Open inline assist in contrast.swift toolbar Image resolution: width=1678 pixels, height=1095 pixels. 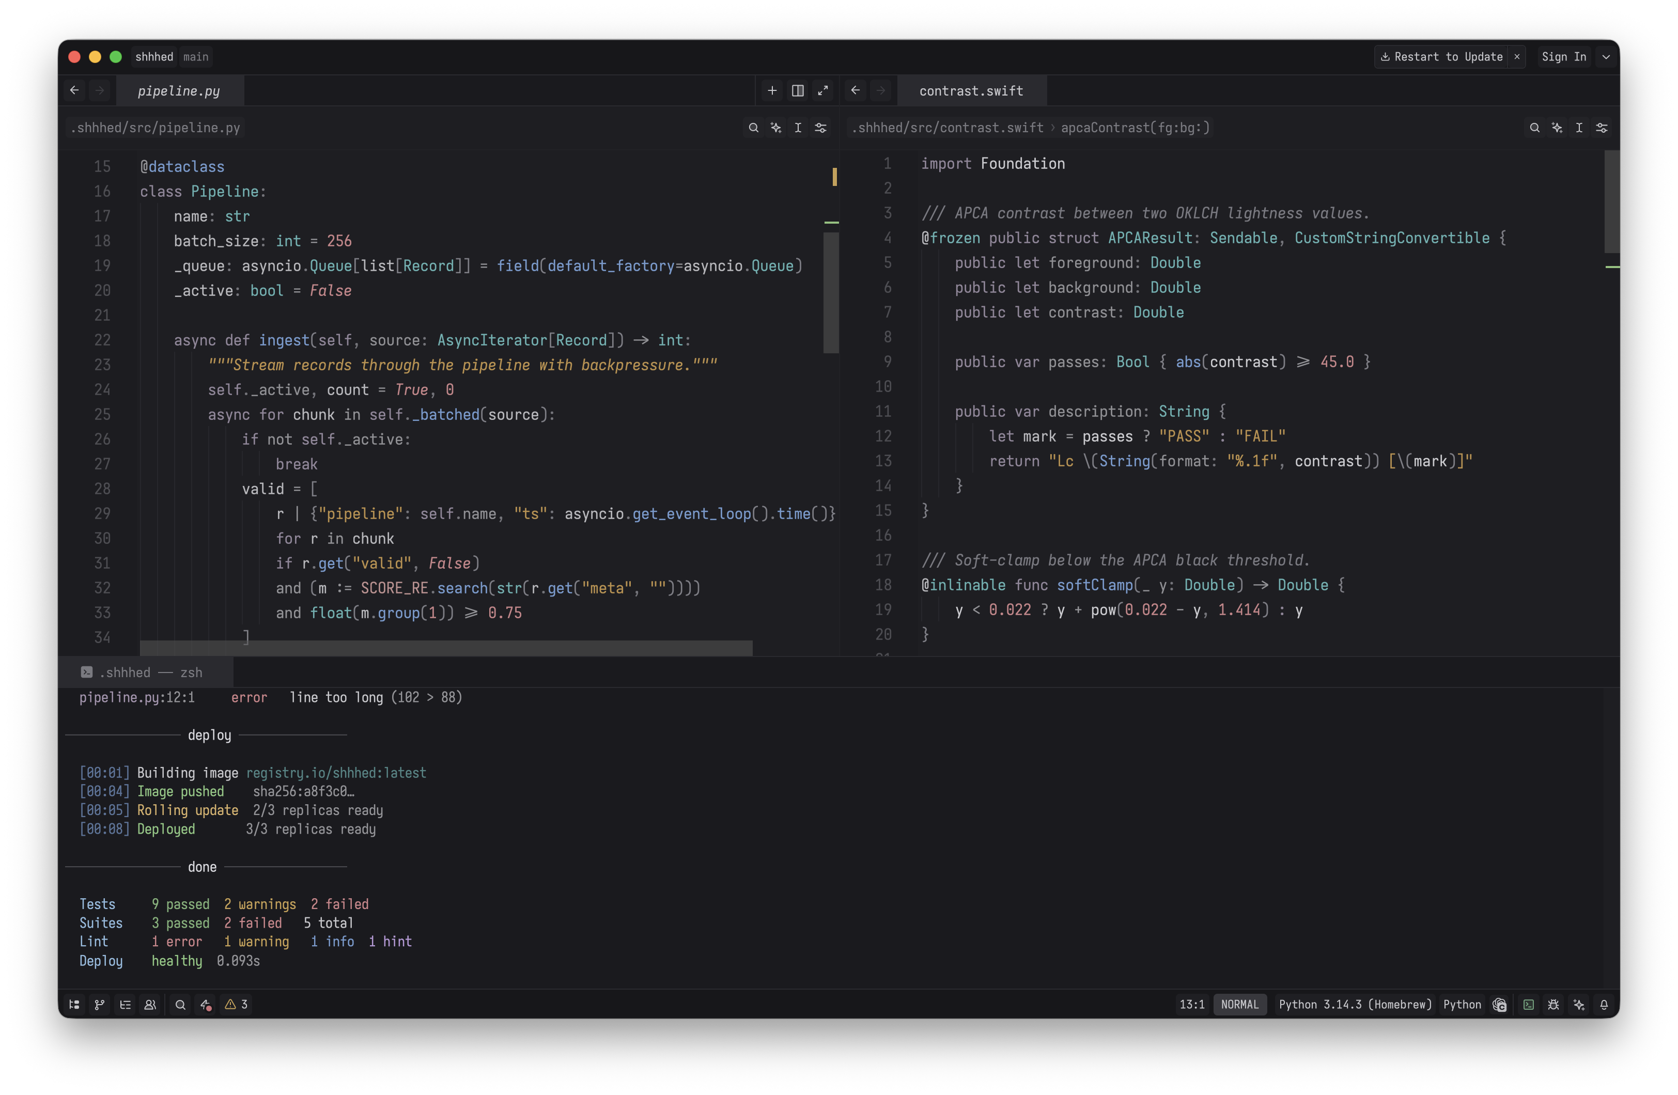click(1557, 128)
